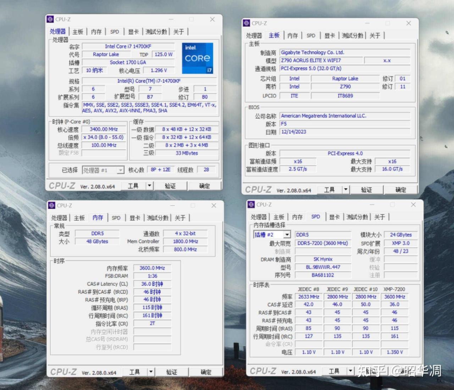Click the core speed value "3400.00 MHz"
The image size is (454, 390).
104,129
